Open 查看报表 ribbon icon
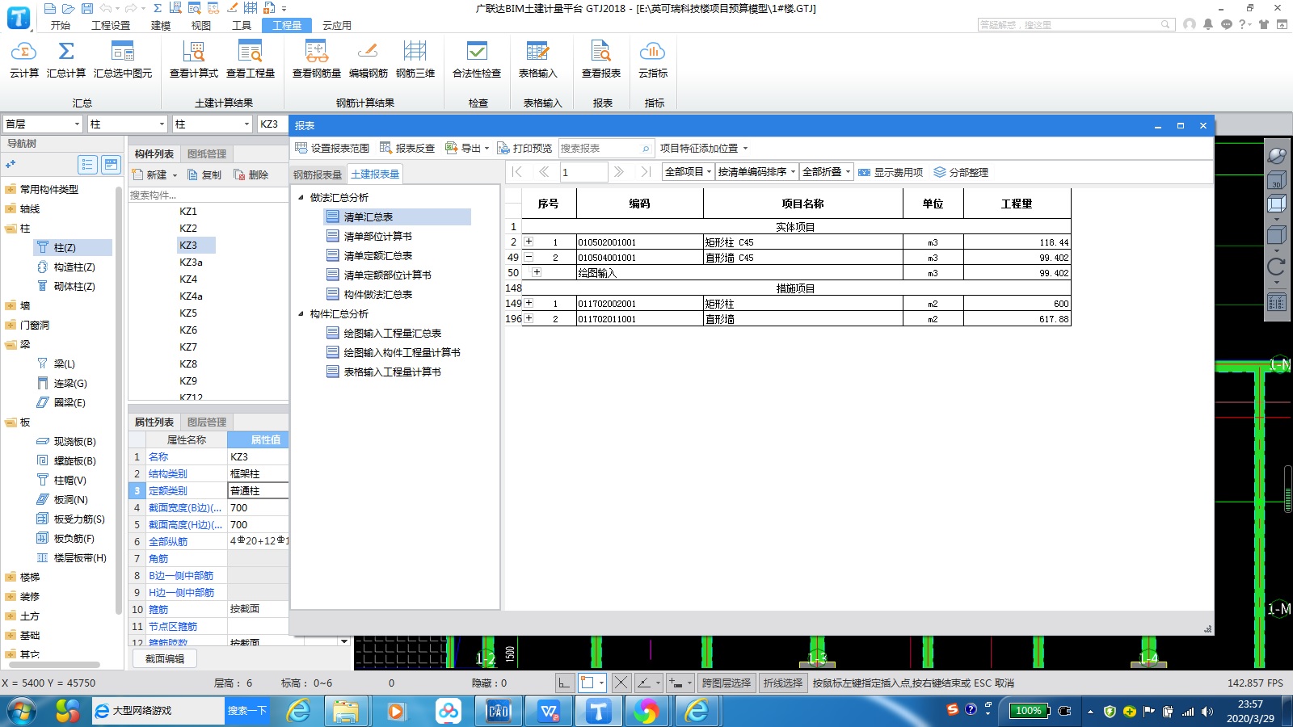This screenshot has height=727, width=1293. [x=601, y=52]
